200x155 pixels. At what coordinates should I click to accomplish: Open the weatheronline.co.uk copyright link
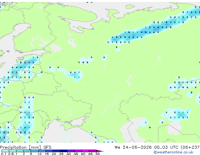click(x=174, y=152)
